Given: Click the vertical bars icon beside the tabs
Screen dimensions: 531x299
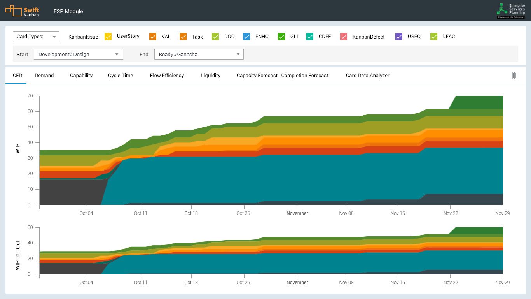Looking at the screenshot, I should tap(514, 76).
